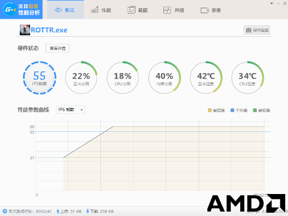Toggle the green minimum value legend

(261, 110)
